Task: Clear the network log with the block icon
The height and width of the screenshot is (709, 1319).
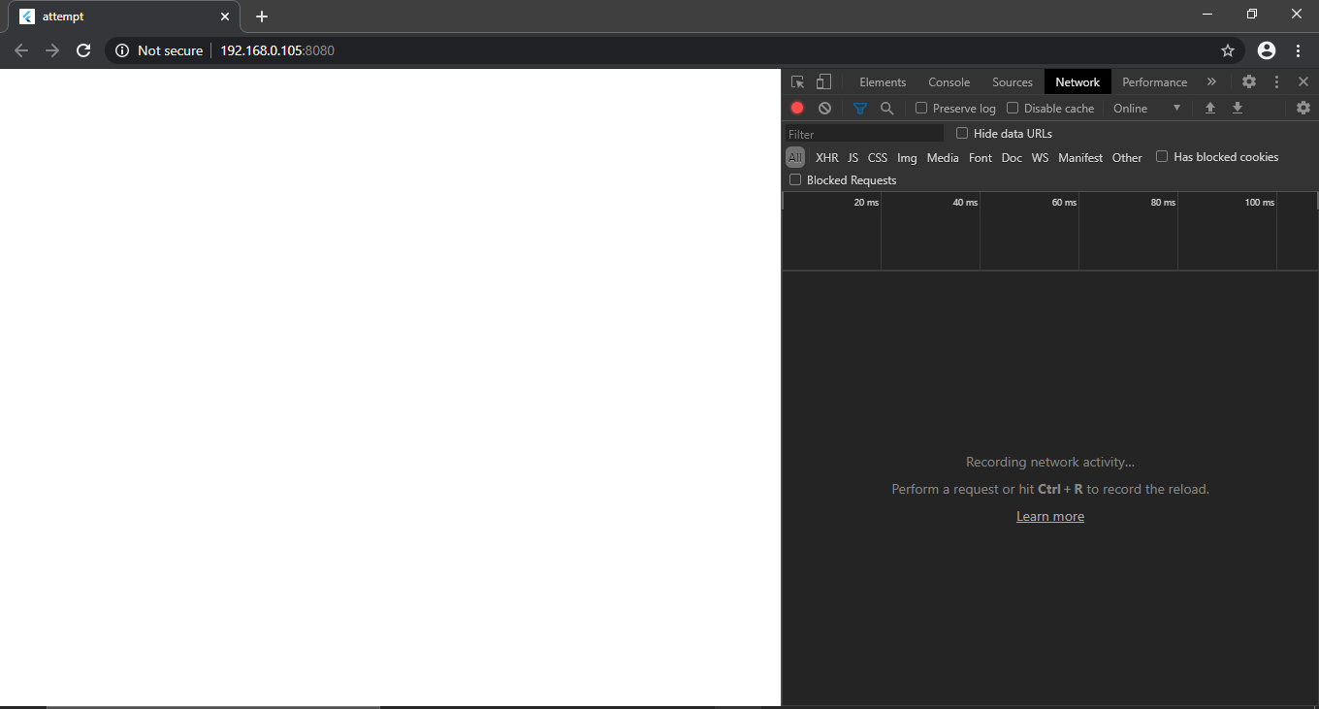Action: 823,108
